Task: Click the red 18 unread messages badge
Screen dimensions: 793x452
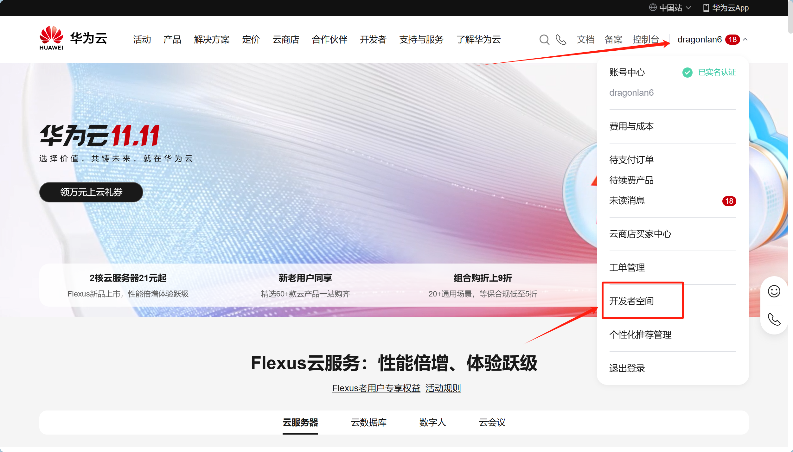Action: [x=729, y=201]
